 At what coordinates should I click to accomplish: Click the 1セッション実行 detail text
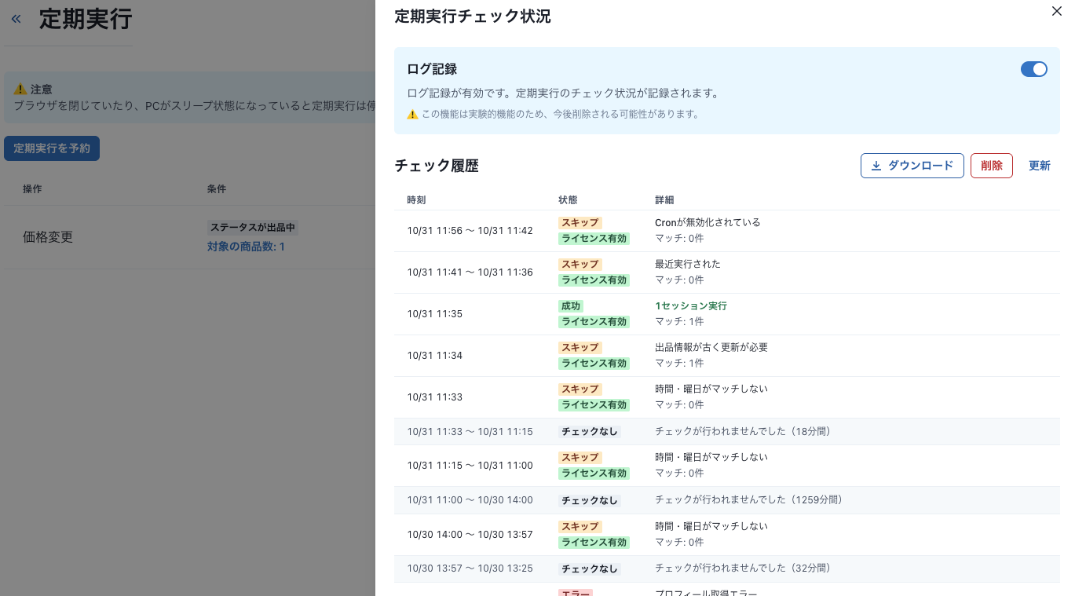[x=690, y=306]
